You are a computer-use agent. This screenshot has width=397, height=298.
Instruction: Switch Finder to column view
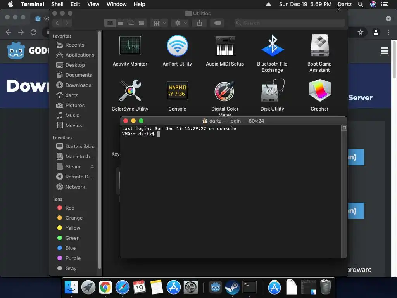[x=131, y=23]
